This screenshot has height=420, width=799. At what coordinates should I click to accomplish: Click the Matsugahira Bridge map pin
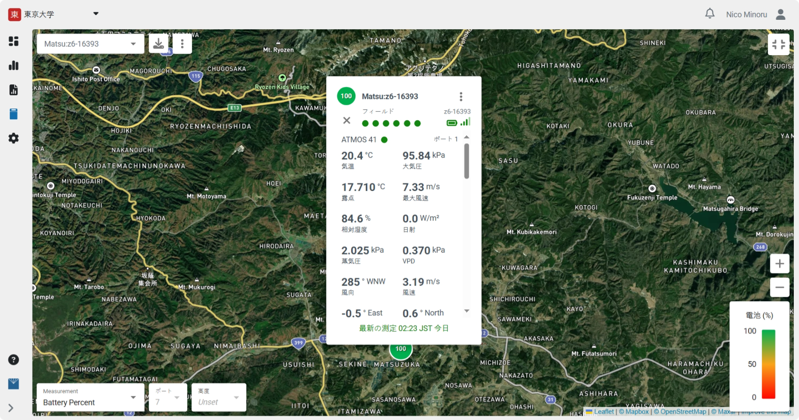pos(731,200)
